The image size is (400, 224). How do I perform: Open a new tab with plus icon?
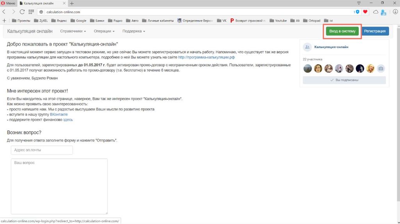[x=72, y=3]
